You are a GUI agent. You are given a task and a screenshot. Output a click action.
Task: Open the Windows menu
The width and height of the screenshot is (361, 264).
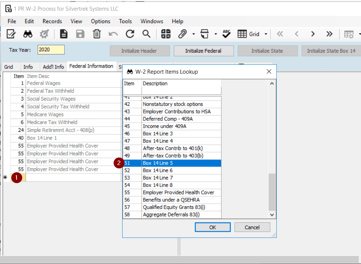click(152, 21)
